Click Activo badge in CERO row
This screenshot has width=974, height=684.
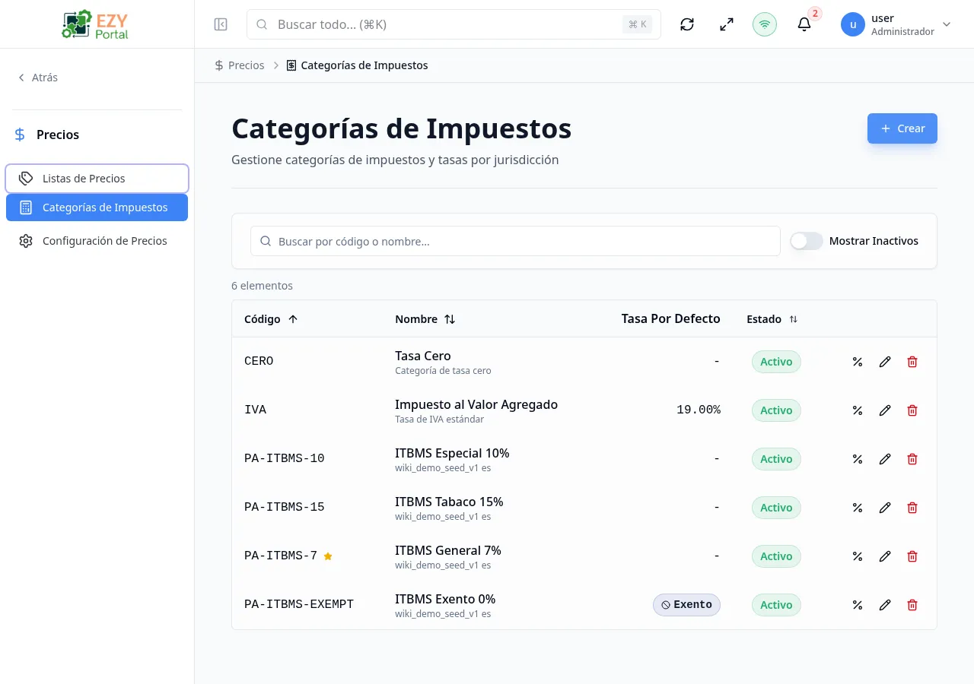[x=776, y=362]
